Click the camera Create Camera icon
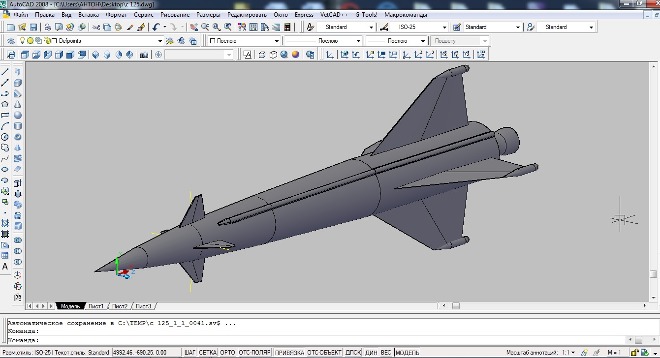Screen dimensions: 660x358 pyautogui.click(x=144, y=55)
